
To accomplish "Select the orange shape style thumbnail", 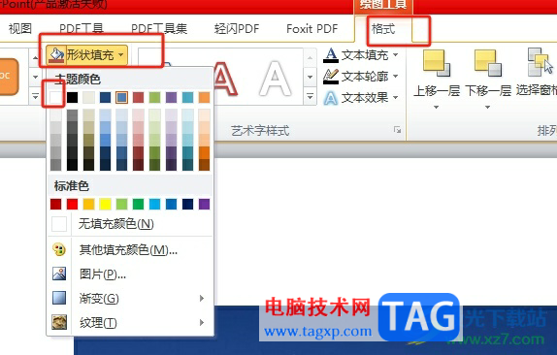I will pos(9,77).
